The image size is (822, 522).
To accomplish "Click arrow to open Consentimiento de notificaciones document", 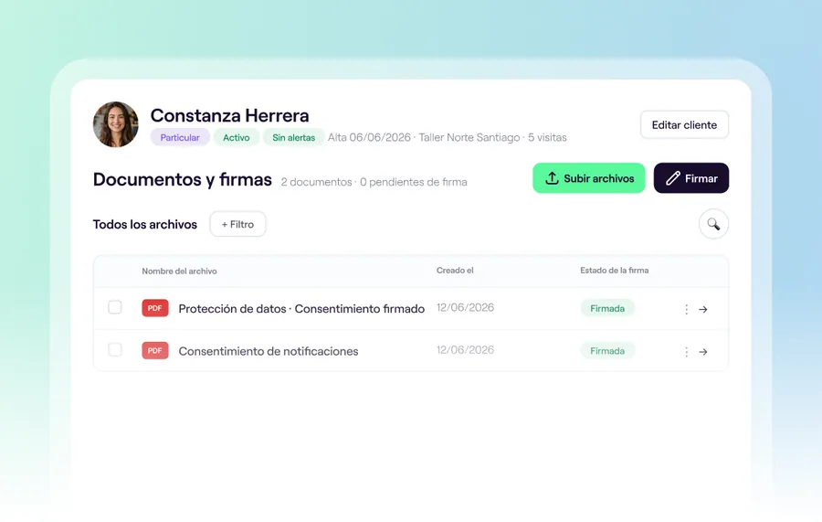I will coord(703,352).
